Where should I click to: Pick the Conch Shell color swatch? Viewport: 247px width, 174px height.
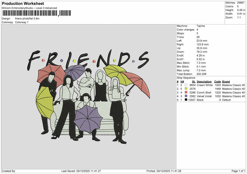[186, 92]
